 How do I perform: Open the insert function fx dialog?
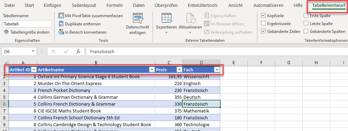[78, 52]
